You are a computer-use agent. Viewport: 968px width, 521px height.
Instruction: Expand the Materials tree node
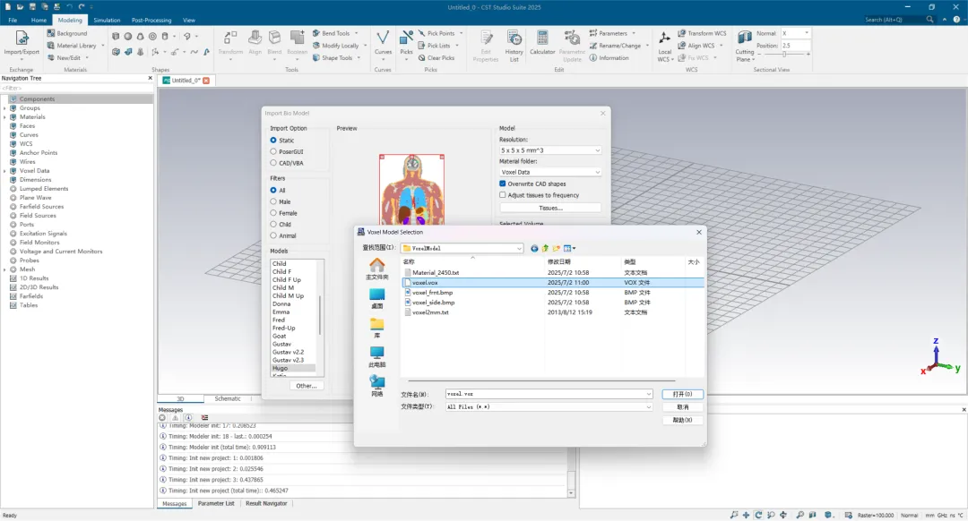pyautogui.click(x=5, y=117)
